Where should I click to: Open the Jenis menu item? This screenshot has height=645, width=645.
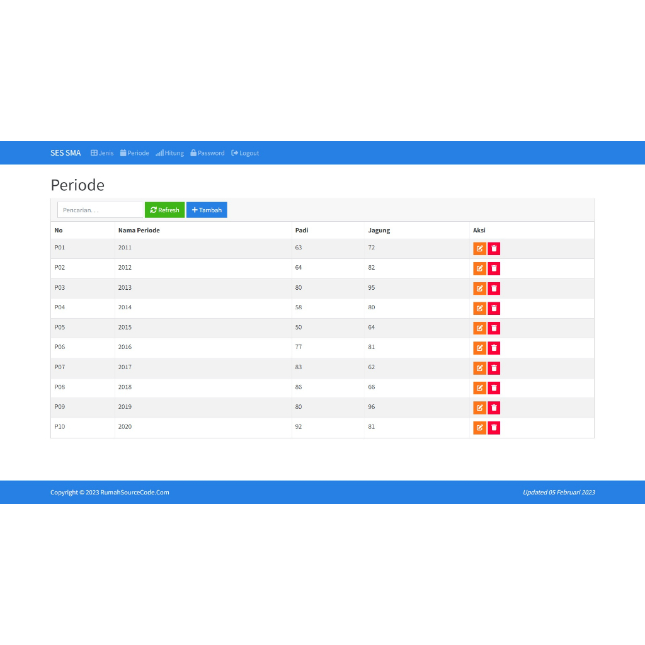[x=102, y=153]
